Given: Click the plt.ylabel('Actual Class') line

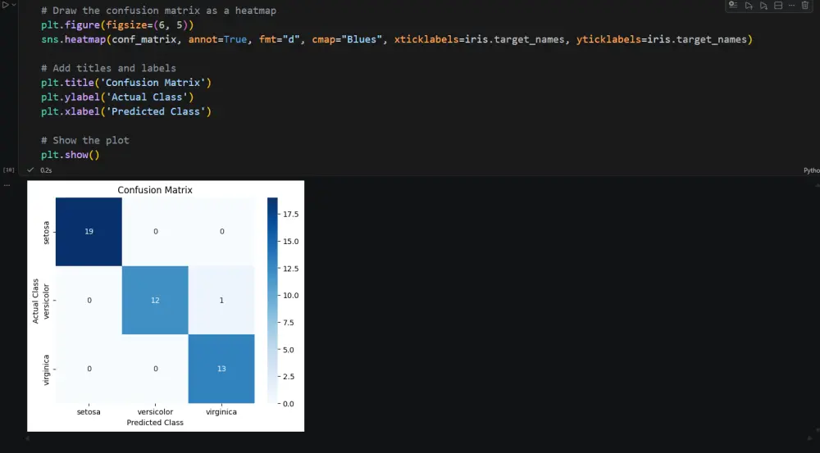Looking at the screenshot, I should (117, 97).
